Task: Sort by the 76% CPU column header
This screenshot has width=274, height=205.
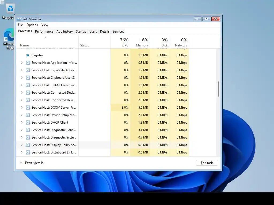Action: coord(121,42)
